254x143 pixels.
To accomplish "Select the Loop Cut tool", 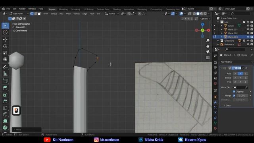I will [5, 108].
